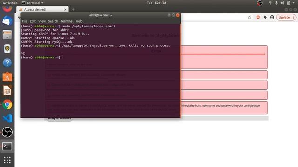Image resolution: width=298 pixels, height=167 pixels.
Task: Click the red extension icon in Chrome
Action: click(x=258, y=17)
